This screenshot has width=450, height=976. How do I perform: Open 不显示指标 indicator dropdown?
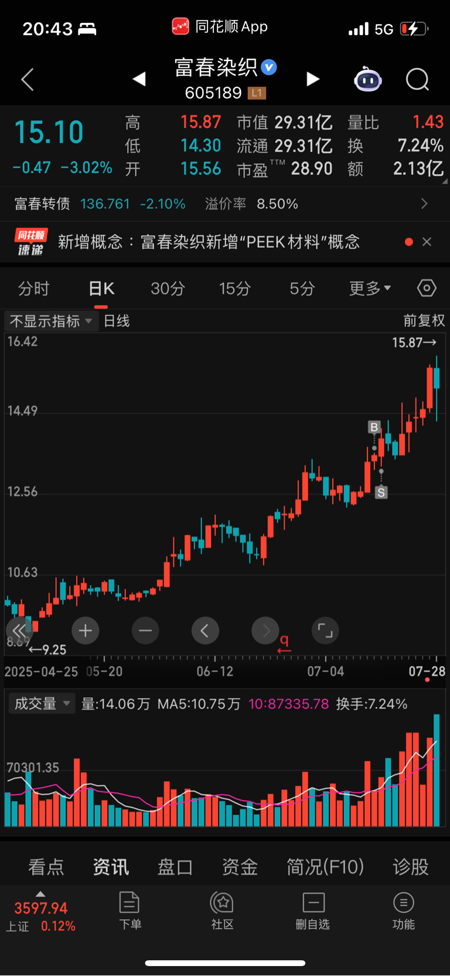click(x=51, y=321)
